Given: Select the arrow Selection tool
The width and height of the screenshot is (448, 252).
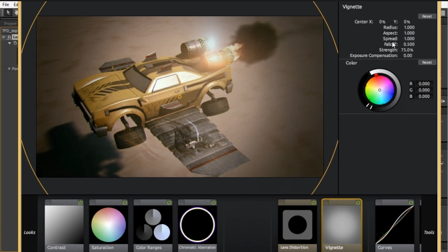Looking at the screenshot, I should point(8,12).
